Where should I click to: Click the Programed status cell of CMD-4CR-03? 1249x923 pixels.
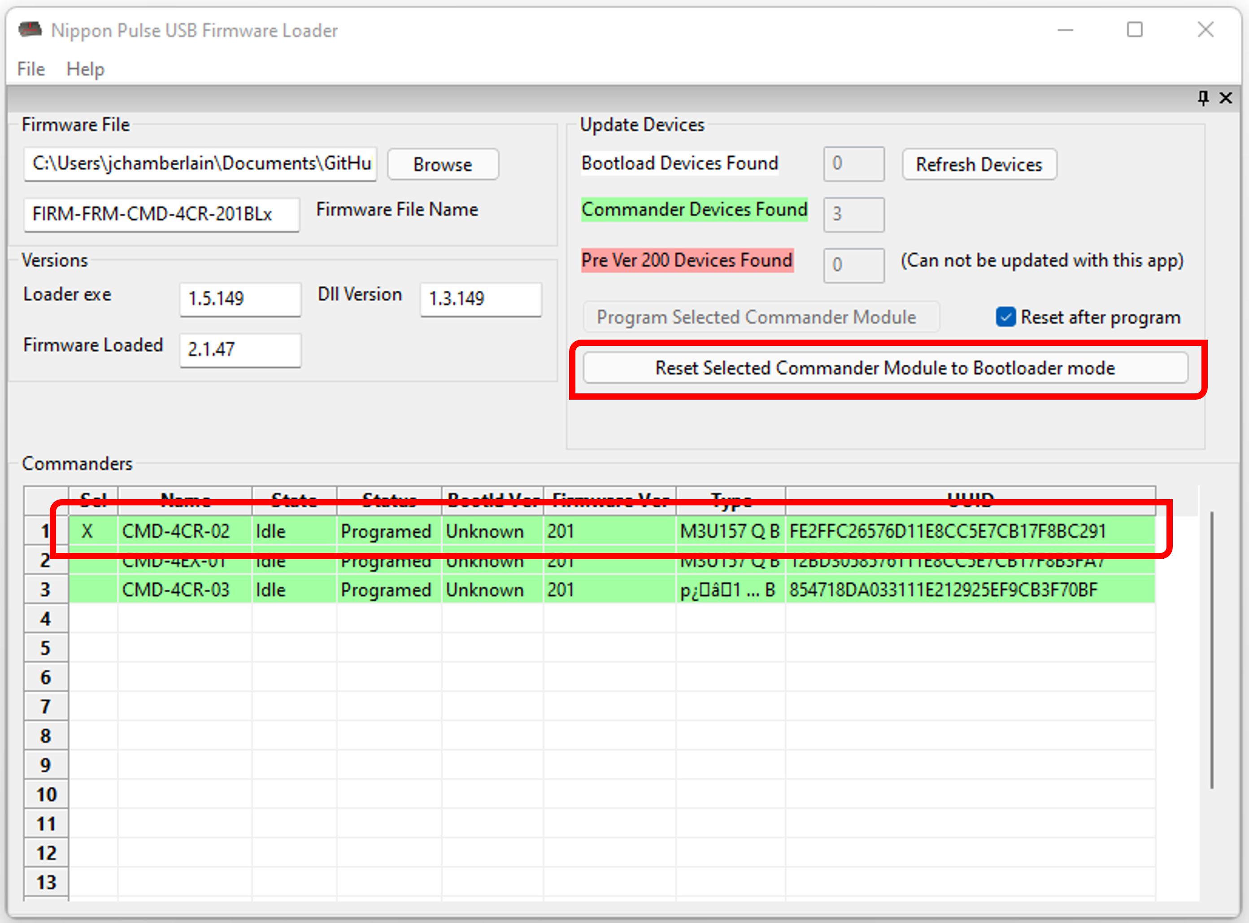tap(389, 590)
